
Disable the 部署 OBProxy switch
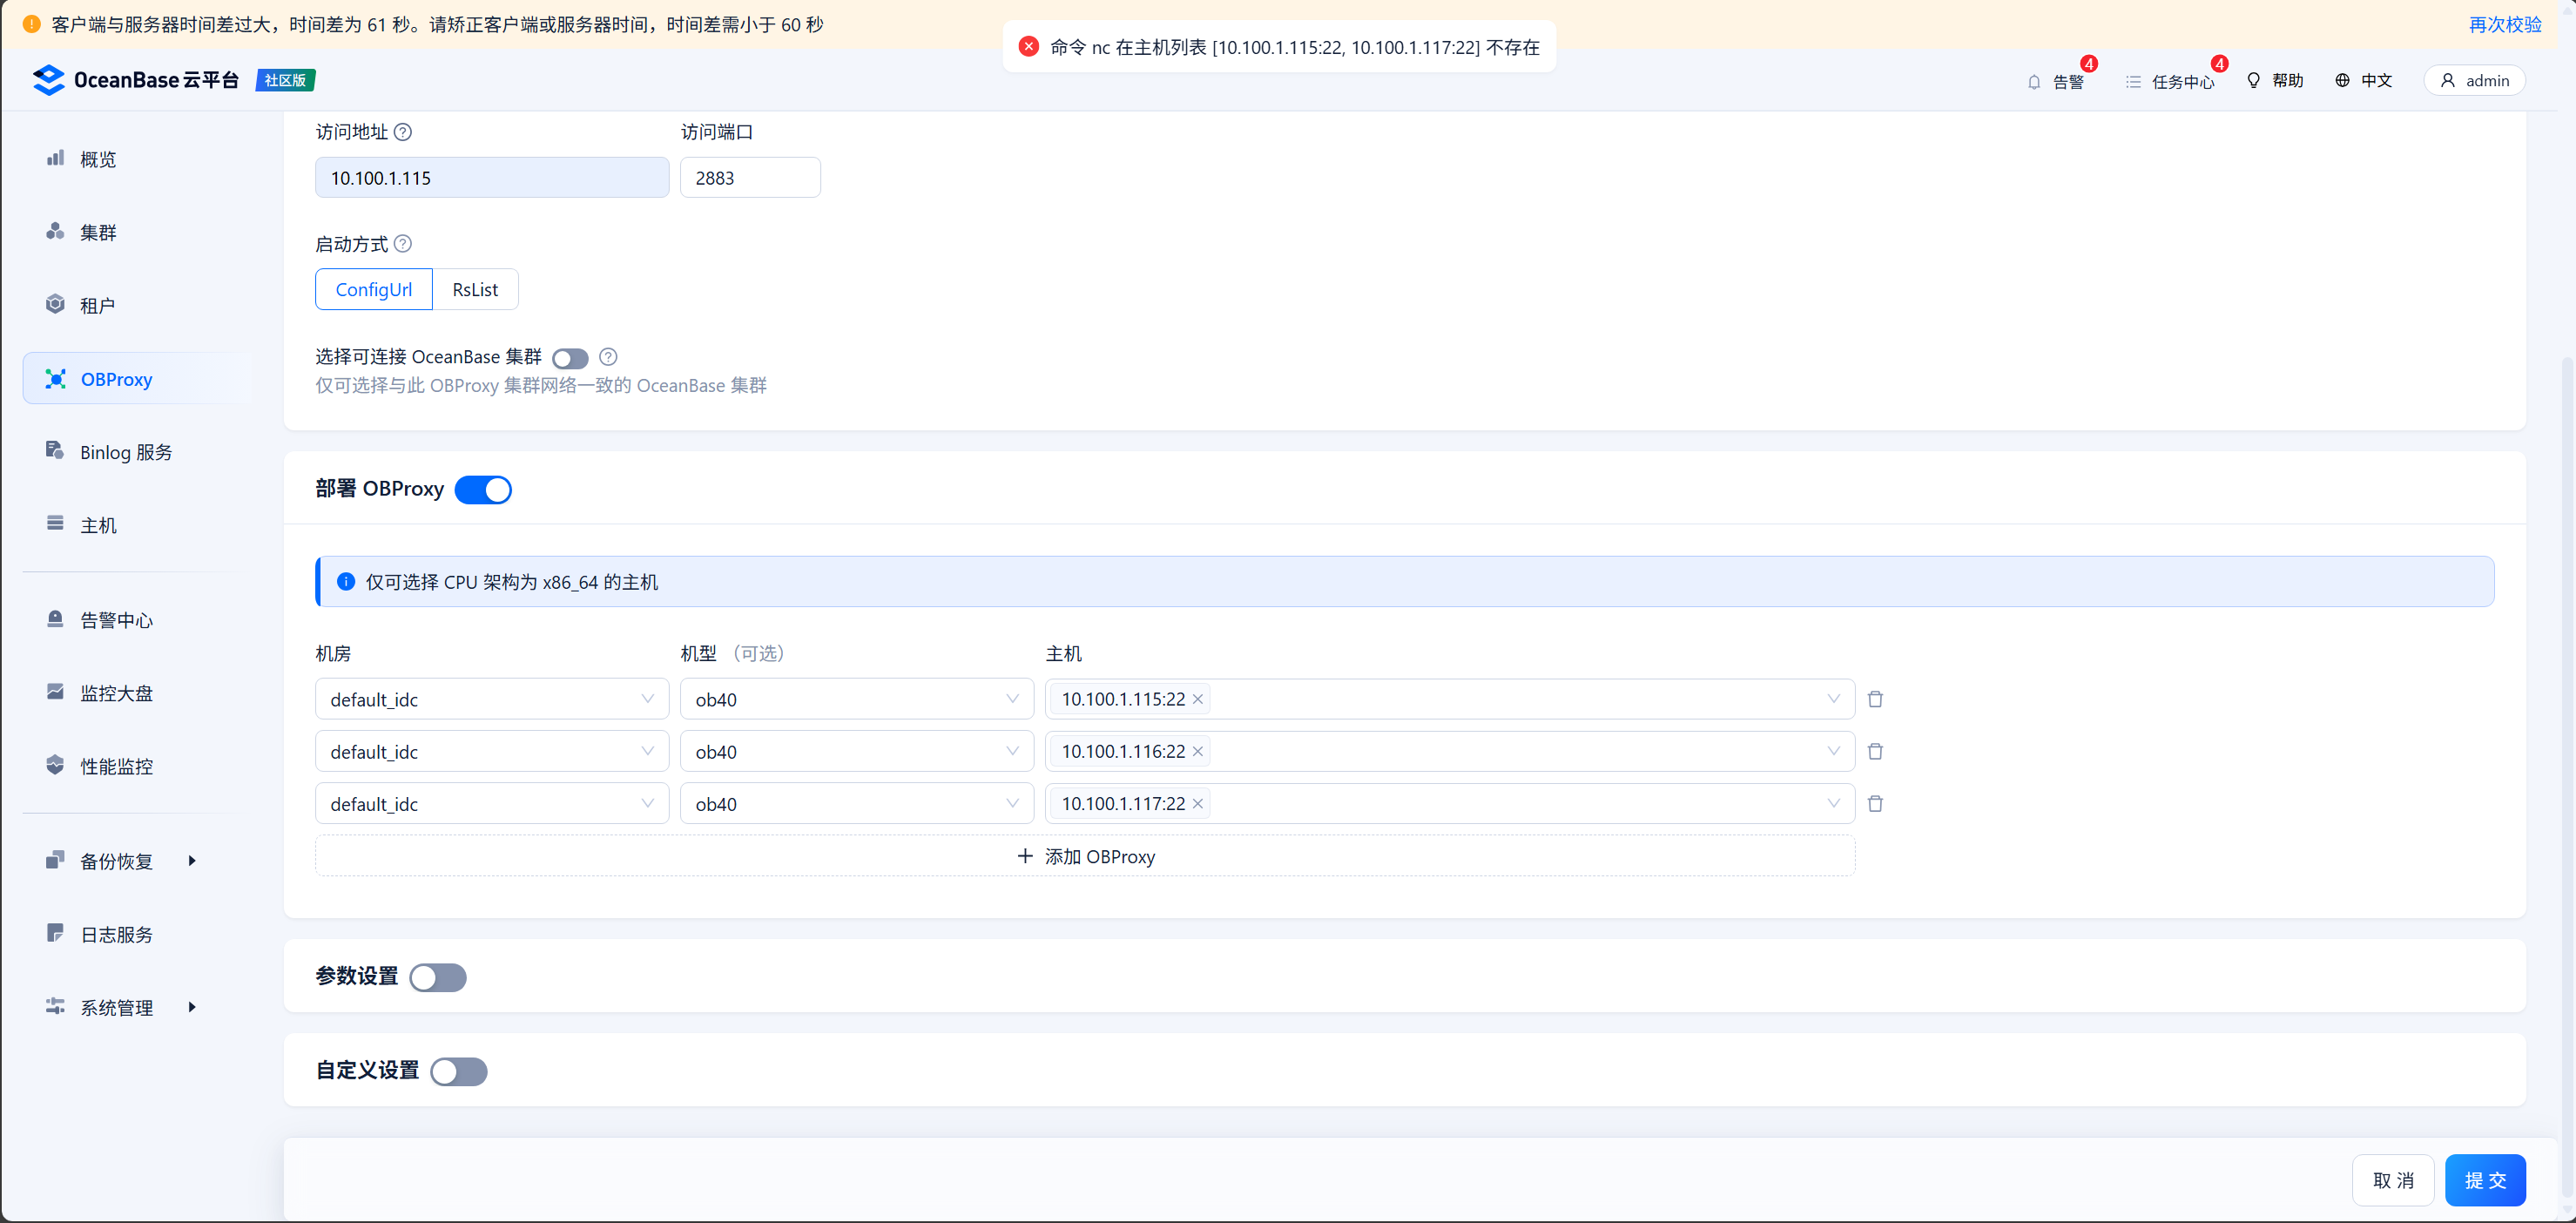[483, 490]
